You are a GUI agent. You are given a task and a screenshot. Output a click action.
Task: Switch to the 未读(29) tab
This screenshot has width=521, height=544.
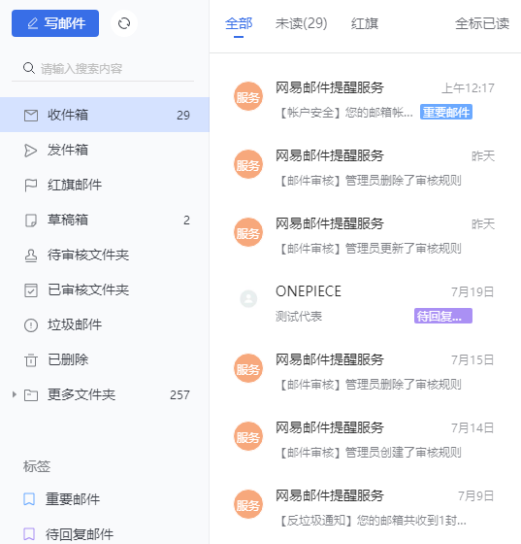(x=301, y=23)
